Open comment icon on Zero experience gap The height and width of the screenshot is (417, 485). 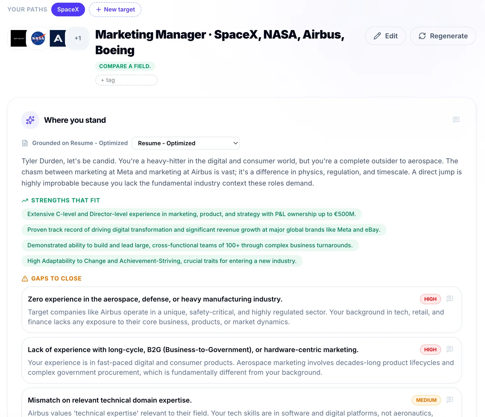(x=450, y=299)
